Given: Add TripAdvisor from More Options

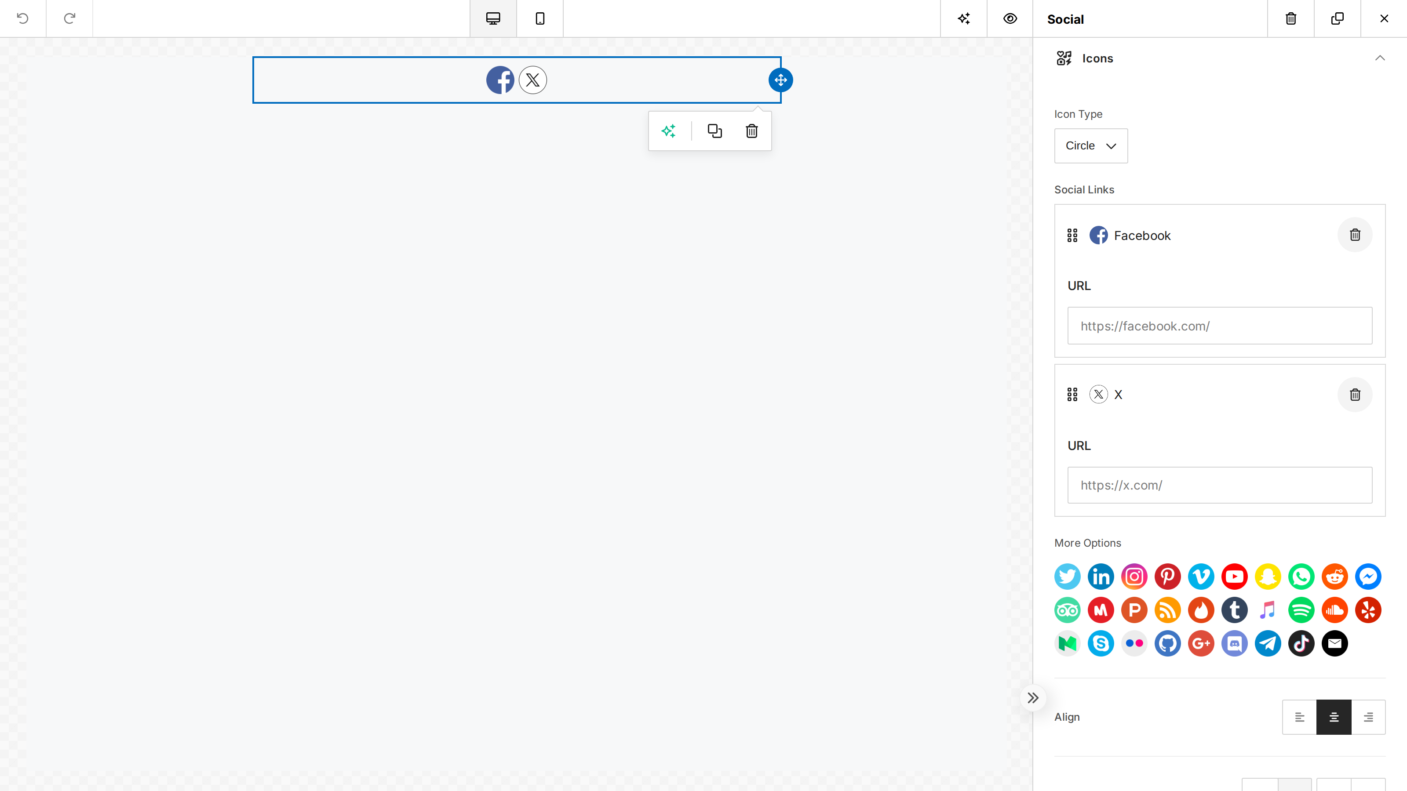Looking at the screenshot, I should [1067, 610].
